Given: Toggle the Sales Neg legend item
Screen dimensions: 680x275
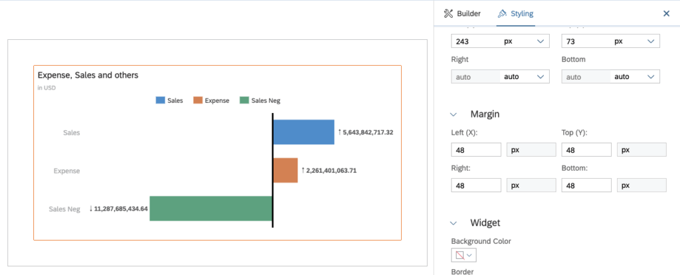Looking at the screenshot, I should tap(260, 100).
